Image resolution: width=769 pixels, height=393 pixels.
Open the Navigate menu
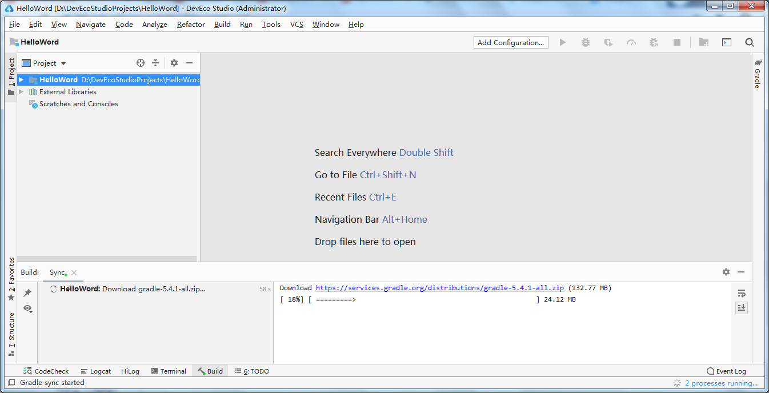click(91, 25)
